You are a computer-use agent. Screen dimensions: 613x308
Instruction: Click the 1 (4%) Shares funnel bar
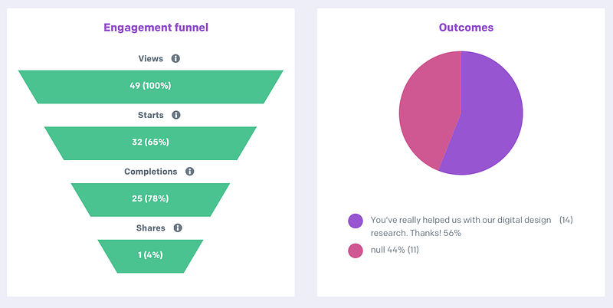pyautogui.click(x=150, y=255)
